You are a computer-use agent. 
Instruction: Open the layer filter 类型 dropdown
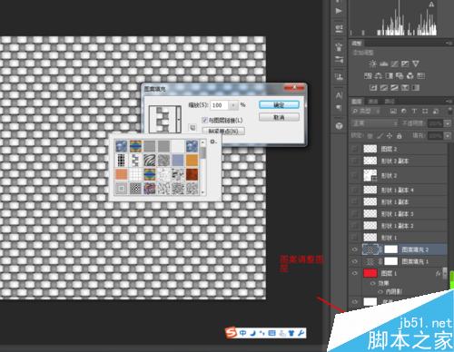pos(367,112)
